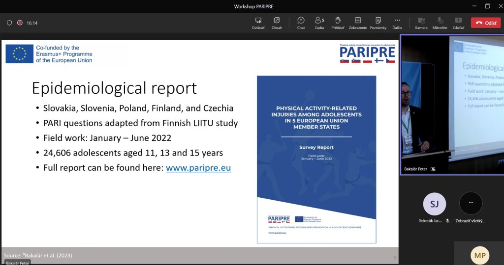The width and height of the screenshot is (504, 265).
Task: Click the Zdieľať share screen icon
Action: (458, 23)
